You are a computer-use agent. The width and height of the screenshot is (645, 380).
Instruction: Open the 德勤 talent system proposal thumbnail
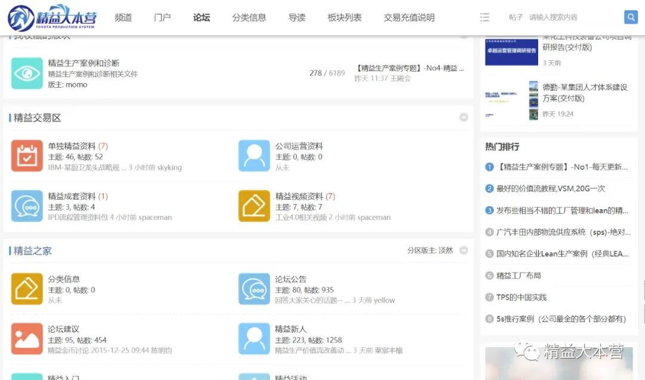coord(511,100)
